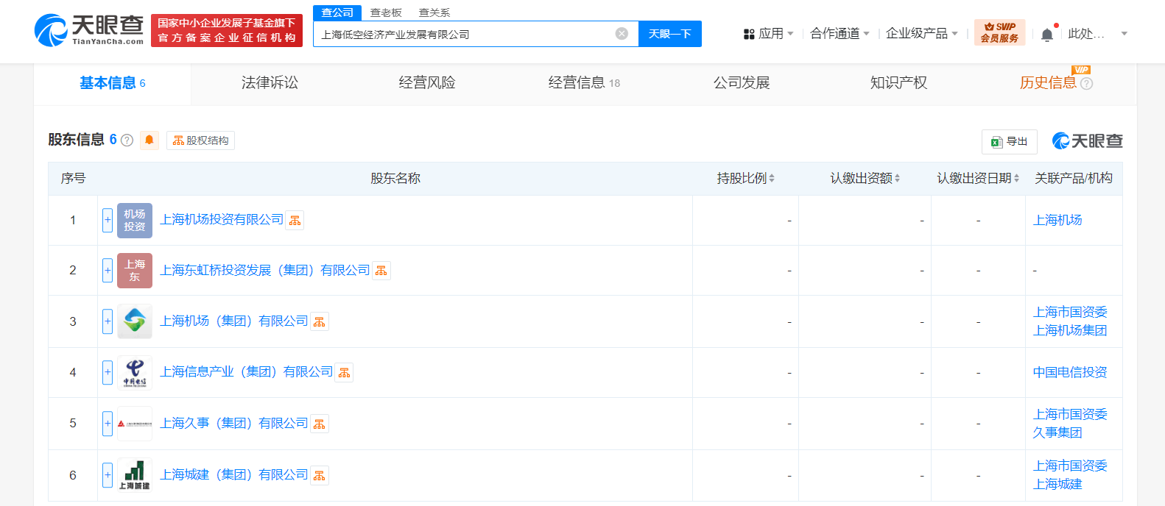The width and height of the screenshot is (1165, 506).
Task: Click the 上海东 logo thumbnail
Action: click(x=135, y=271)
